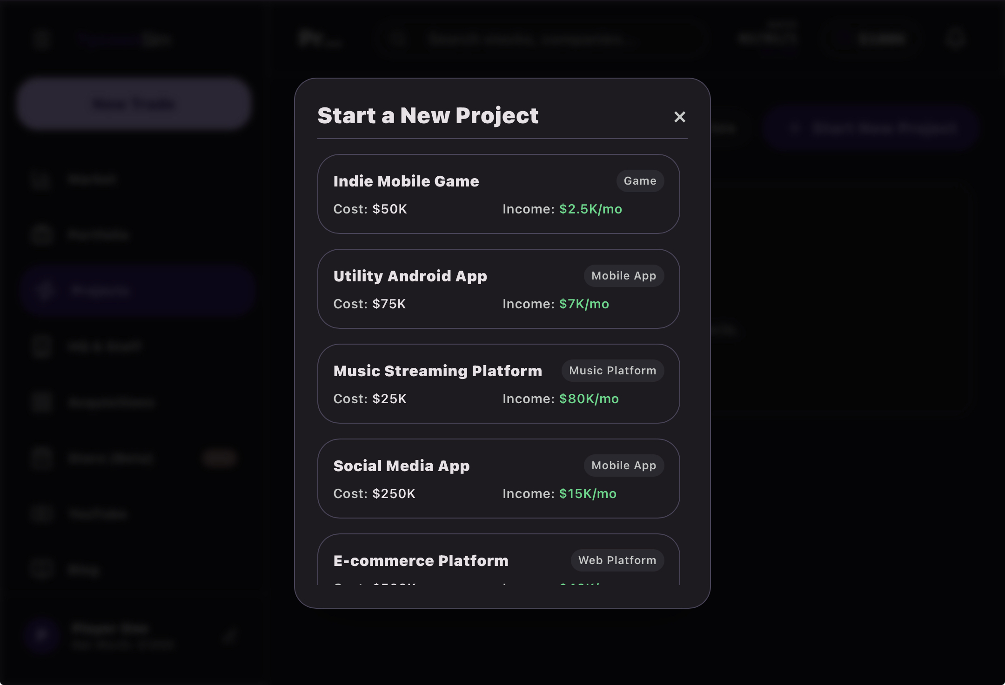1005x685 pixels.
Task: Start the Social Media App project title
Action: 401,466
